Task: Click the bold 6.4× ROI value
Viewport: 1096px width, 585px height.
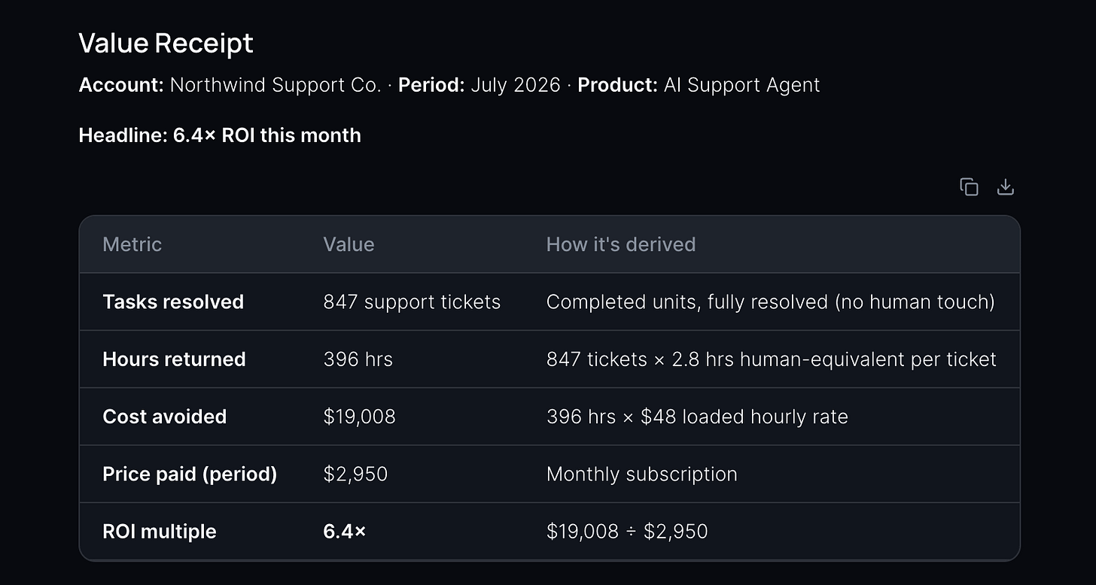Action: 344,531
